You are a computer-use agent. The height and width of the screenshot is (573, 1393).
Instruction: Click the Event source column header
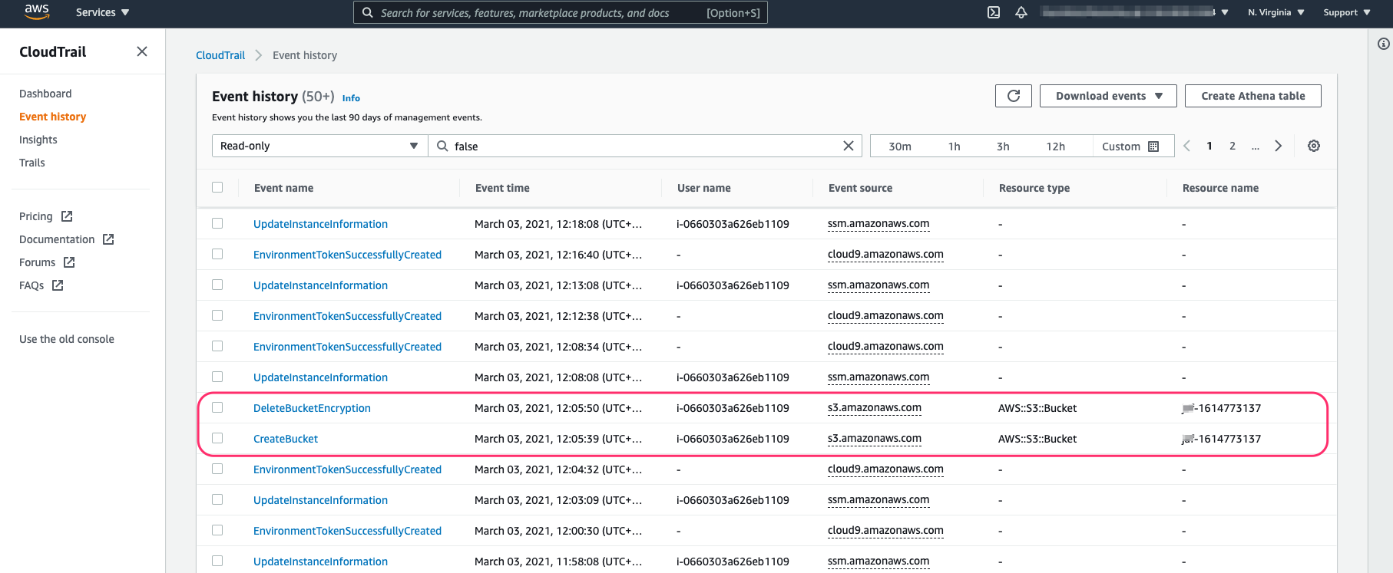(x=860, y=188)
